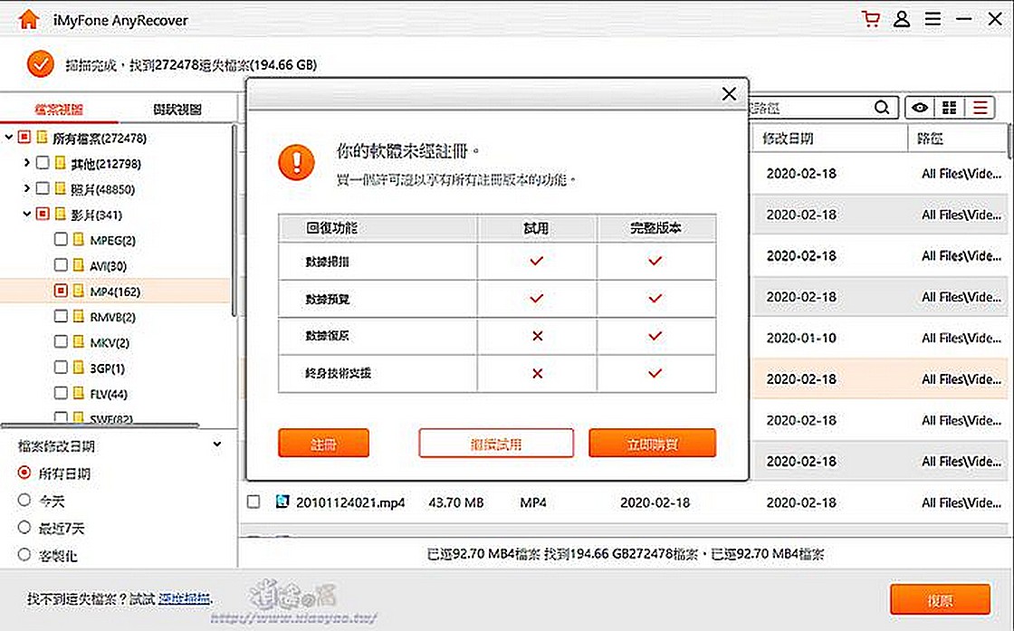Click the 立即購買 button

(x=653, y=444)
